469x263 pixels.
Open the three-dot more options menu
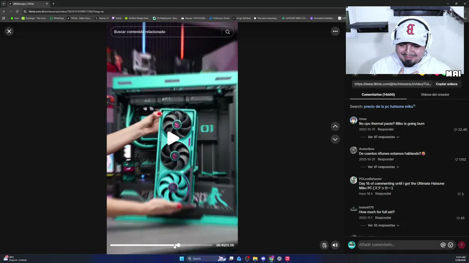click(x=335, y=31)
